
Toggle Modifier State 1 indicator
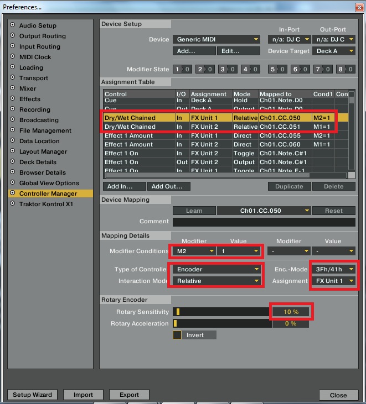(182, 69)
